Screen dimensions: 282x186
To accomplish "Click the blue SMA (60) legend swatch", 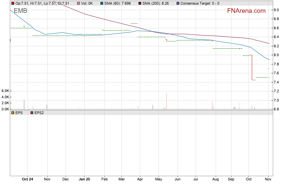I will click(x=101, y=3).
